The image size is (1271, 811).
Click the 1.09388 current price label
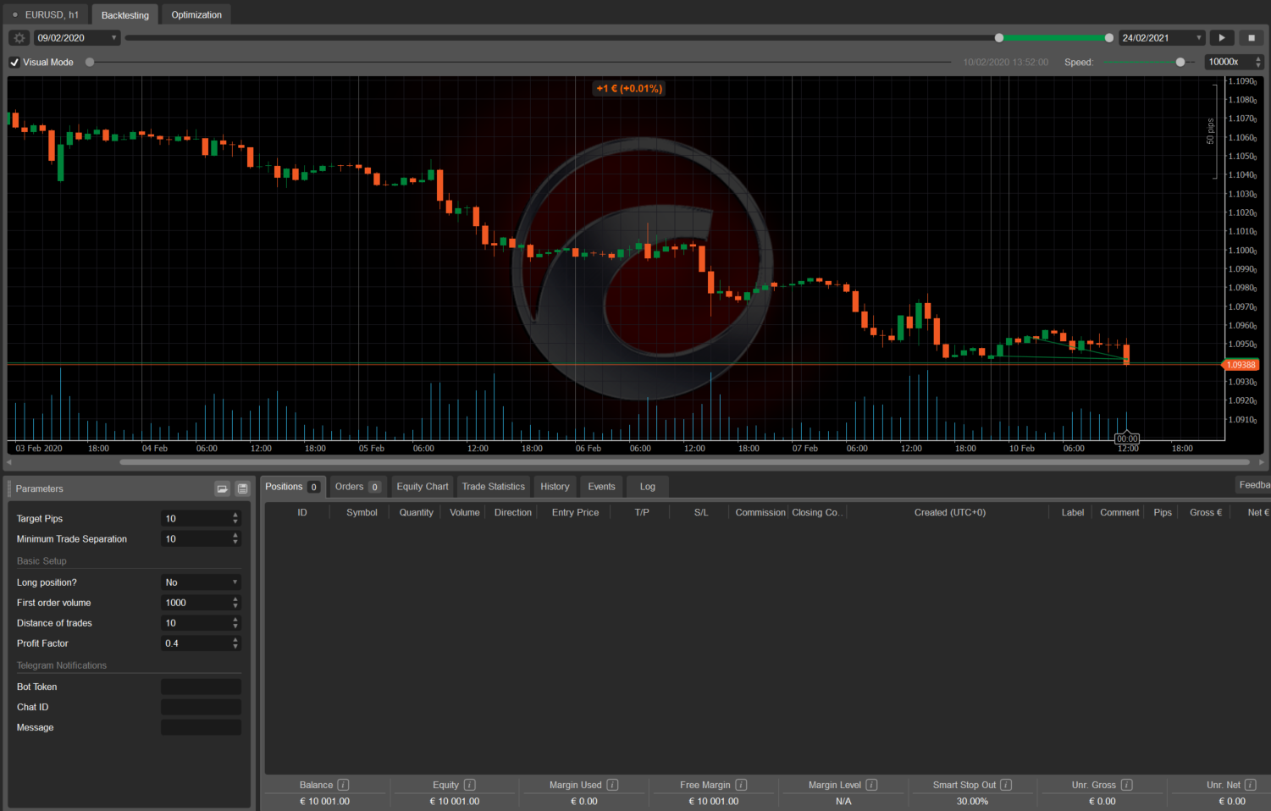tap(1241, 365)
